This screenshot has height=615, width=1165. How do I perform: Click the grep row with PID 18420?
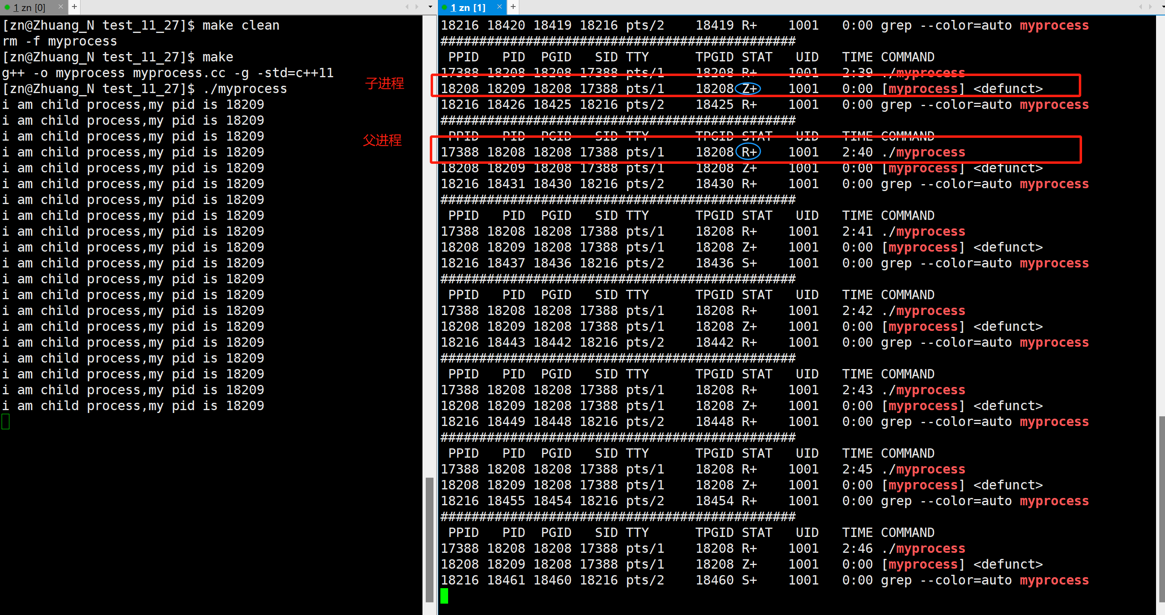click(765, 25)
